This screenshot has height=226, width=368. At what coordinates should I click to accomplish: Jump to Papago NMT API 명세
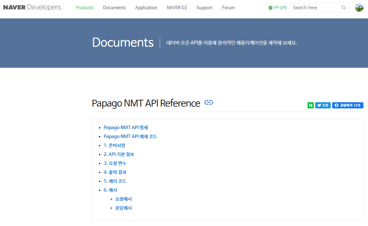click(126, 128)
